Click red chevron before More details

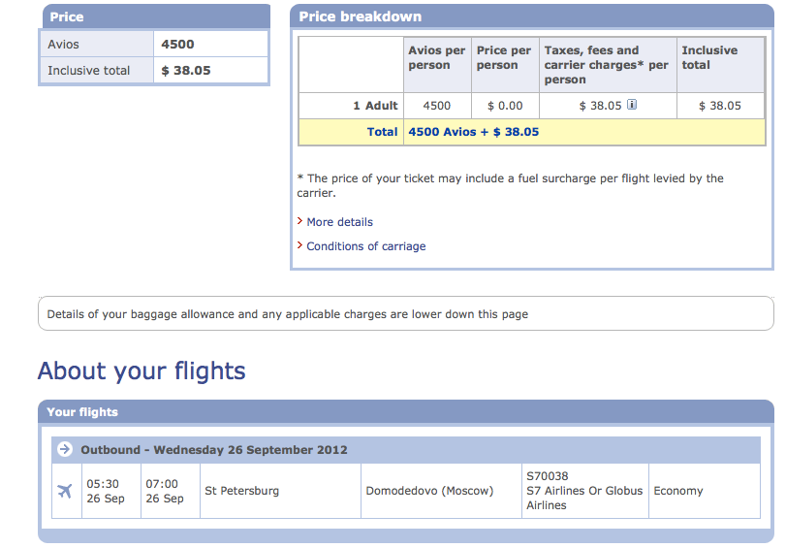click(299, 221)
